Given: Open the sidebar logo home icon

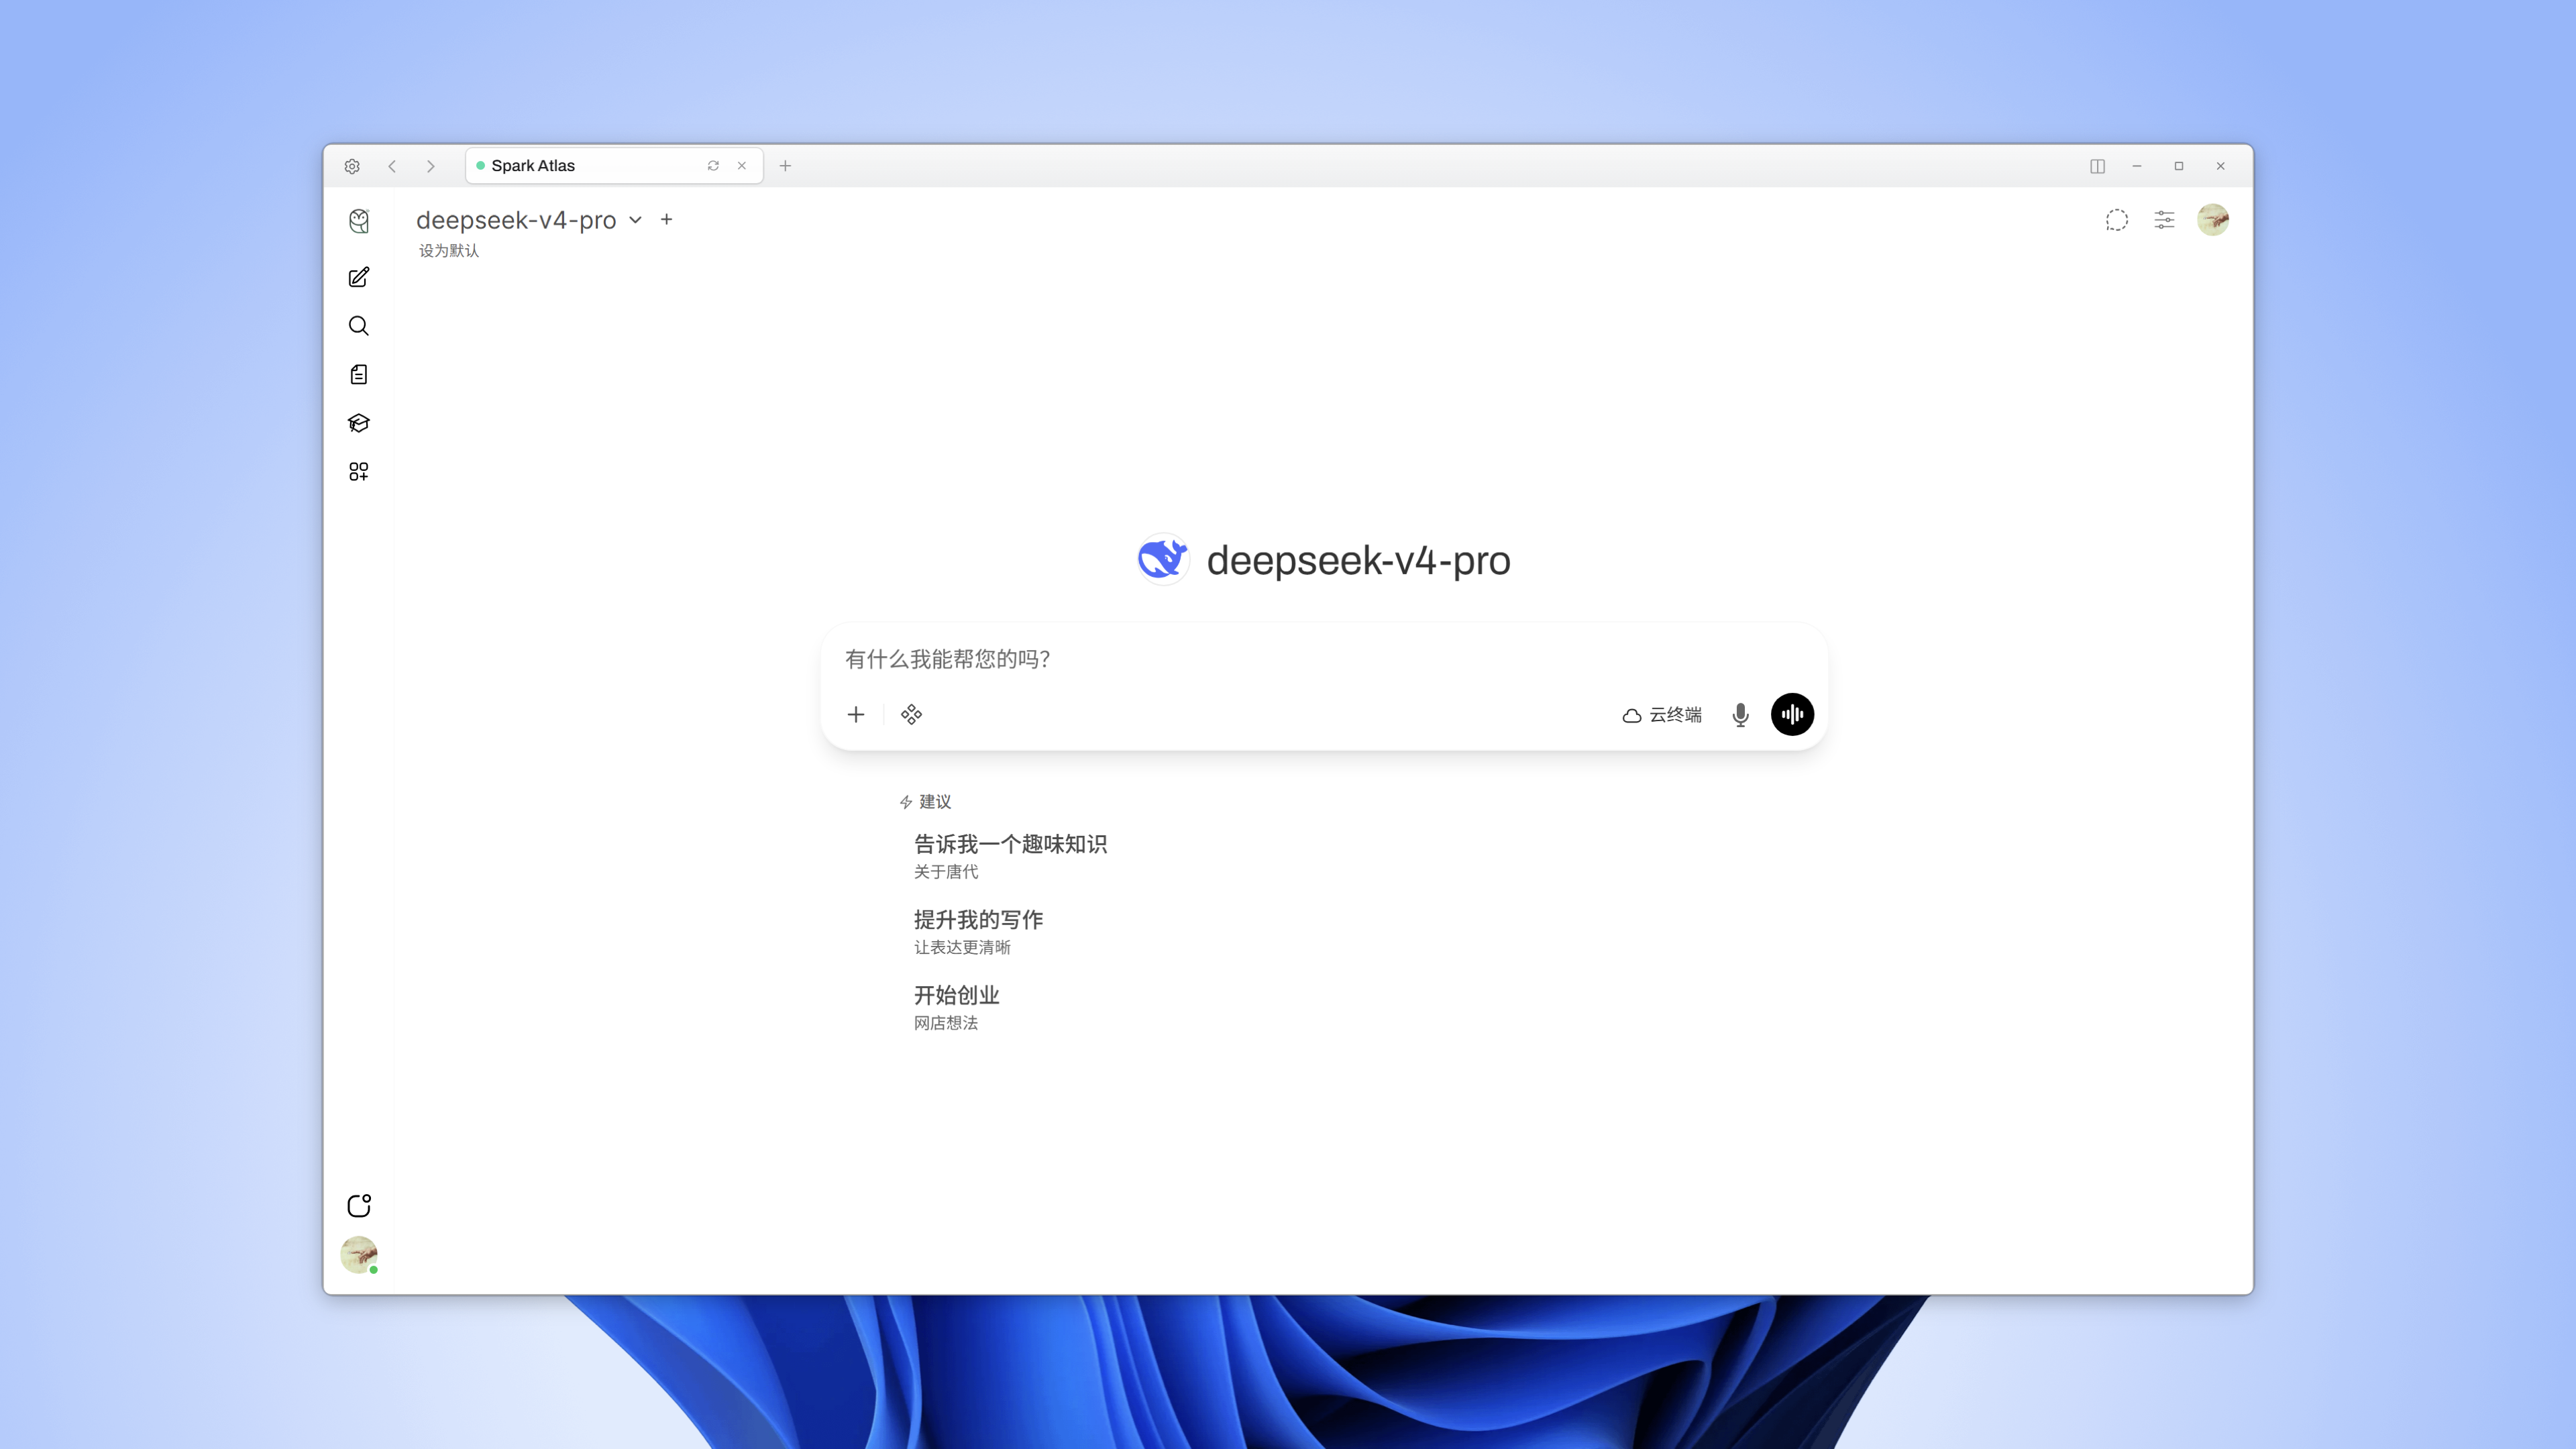Looking at the screenshot, I should [x=359, y=221].
